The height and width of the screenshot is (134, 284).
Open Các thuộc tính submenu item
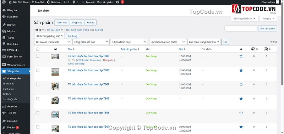point(11,99)
